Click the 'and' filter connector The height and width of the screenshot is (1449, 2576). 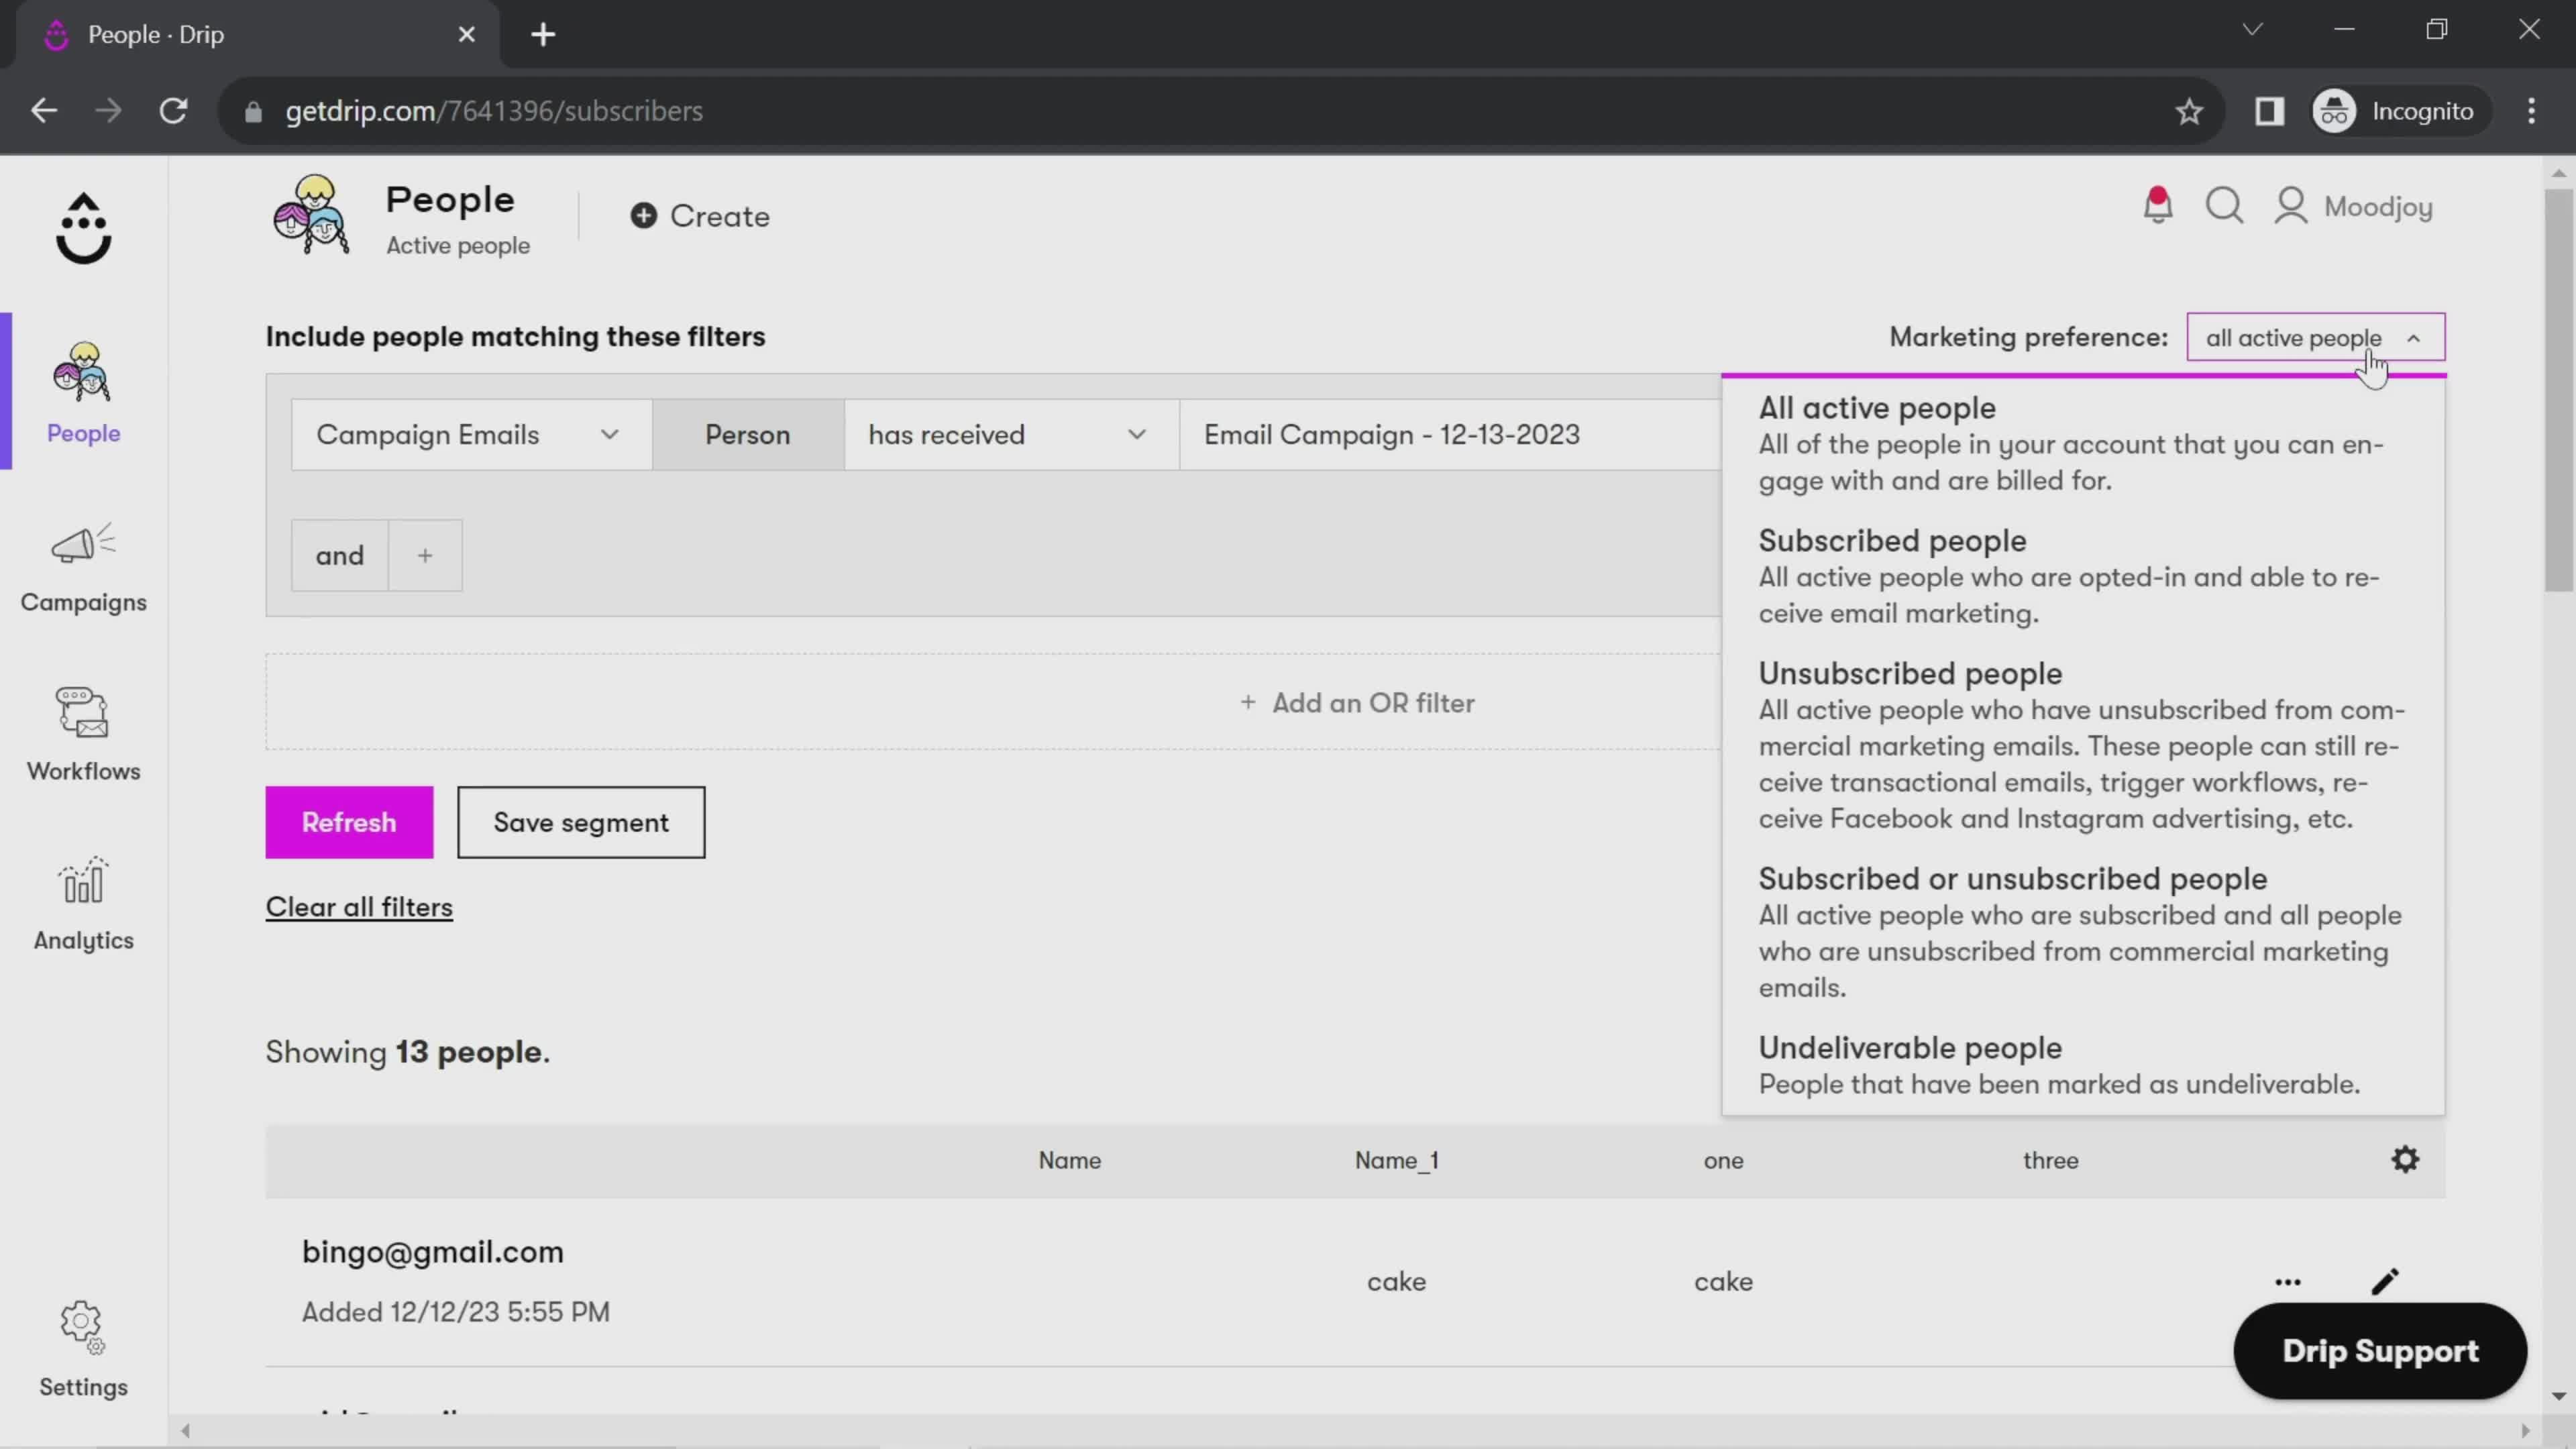pos(340,556)
